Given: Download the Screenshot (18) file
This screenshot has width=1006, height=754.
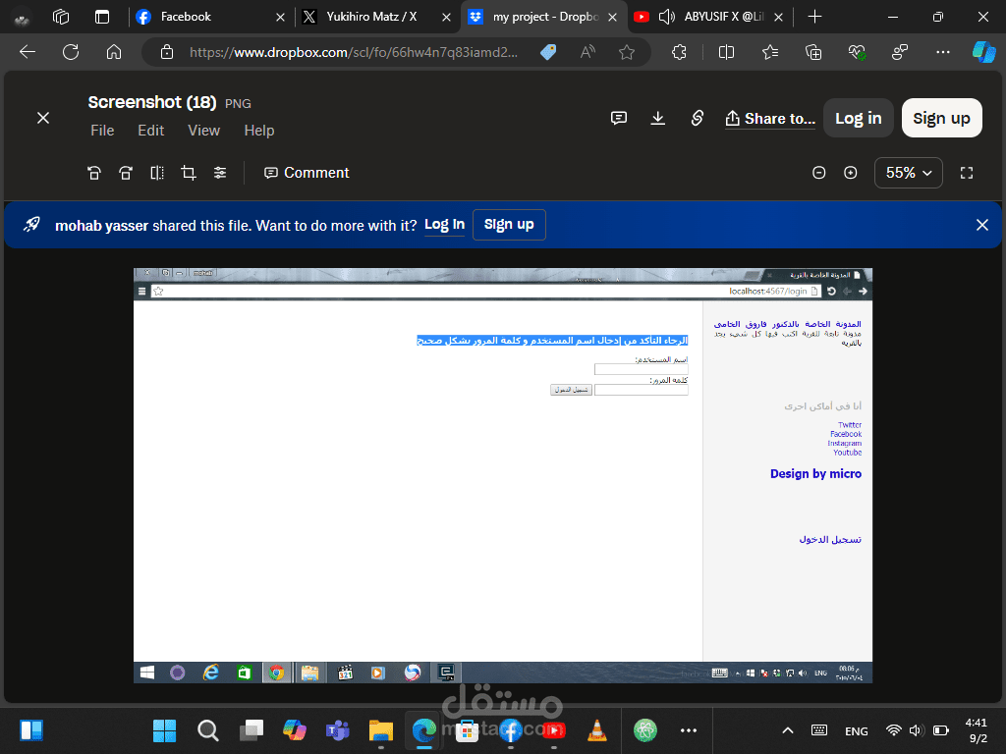Looking at the screenshot, I should pyautogui.click(x=657, y=118).
